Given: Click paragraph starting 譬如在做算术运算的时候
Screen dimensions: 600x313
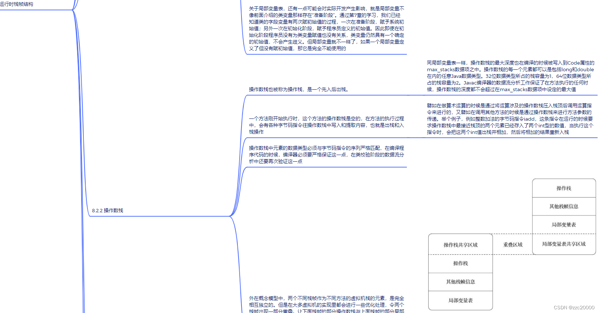Looking at the screenshot, I should (x=510, y=118).
